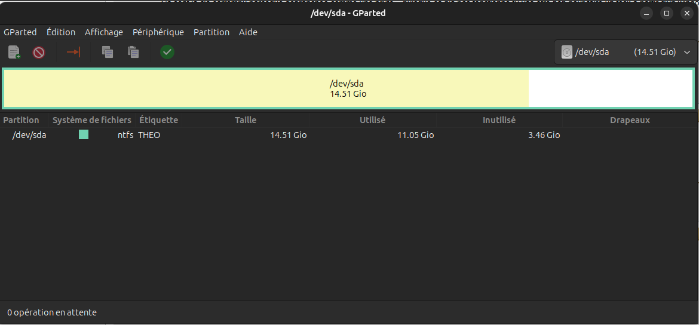699x325 pixels.
Task: Click the THEO label cell
Action: point(149,135)
